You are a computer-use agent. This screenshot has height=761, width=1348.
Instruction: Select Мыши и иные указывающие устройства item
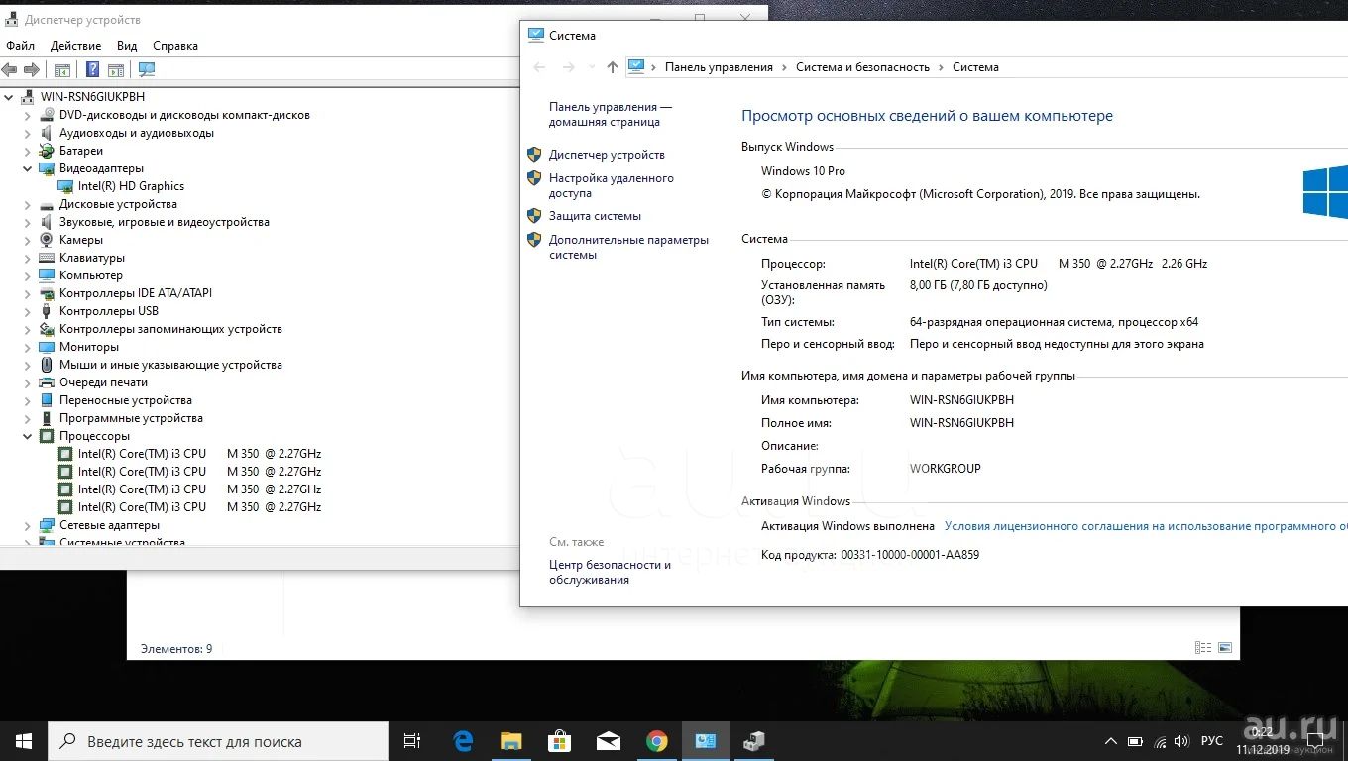[170, 365]
